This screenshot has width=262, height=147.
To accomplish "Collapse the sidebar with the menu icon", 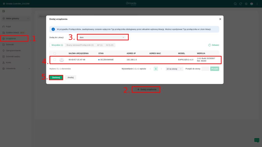I will [x=4, y=11].
